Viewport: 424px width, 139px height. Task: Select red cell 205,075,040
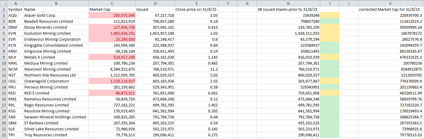tap(112, 15)
